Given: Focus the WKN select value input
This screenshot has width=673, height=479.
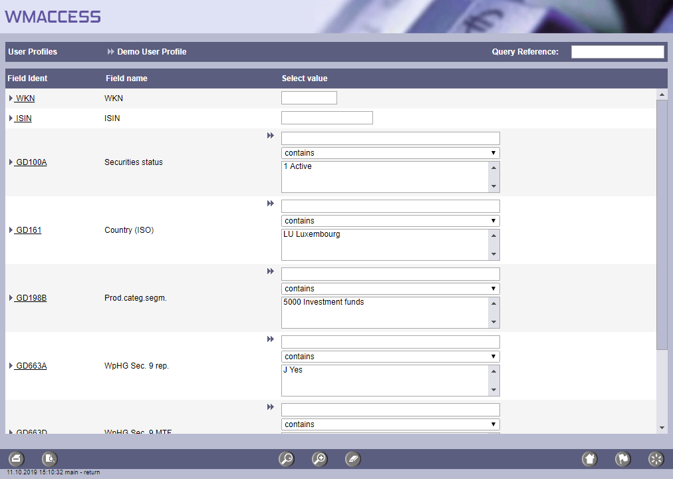Looking at the screenshot, I should [309, 98].
